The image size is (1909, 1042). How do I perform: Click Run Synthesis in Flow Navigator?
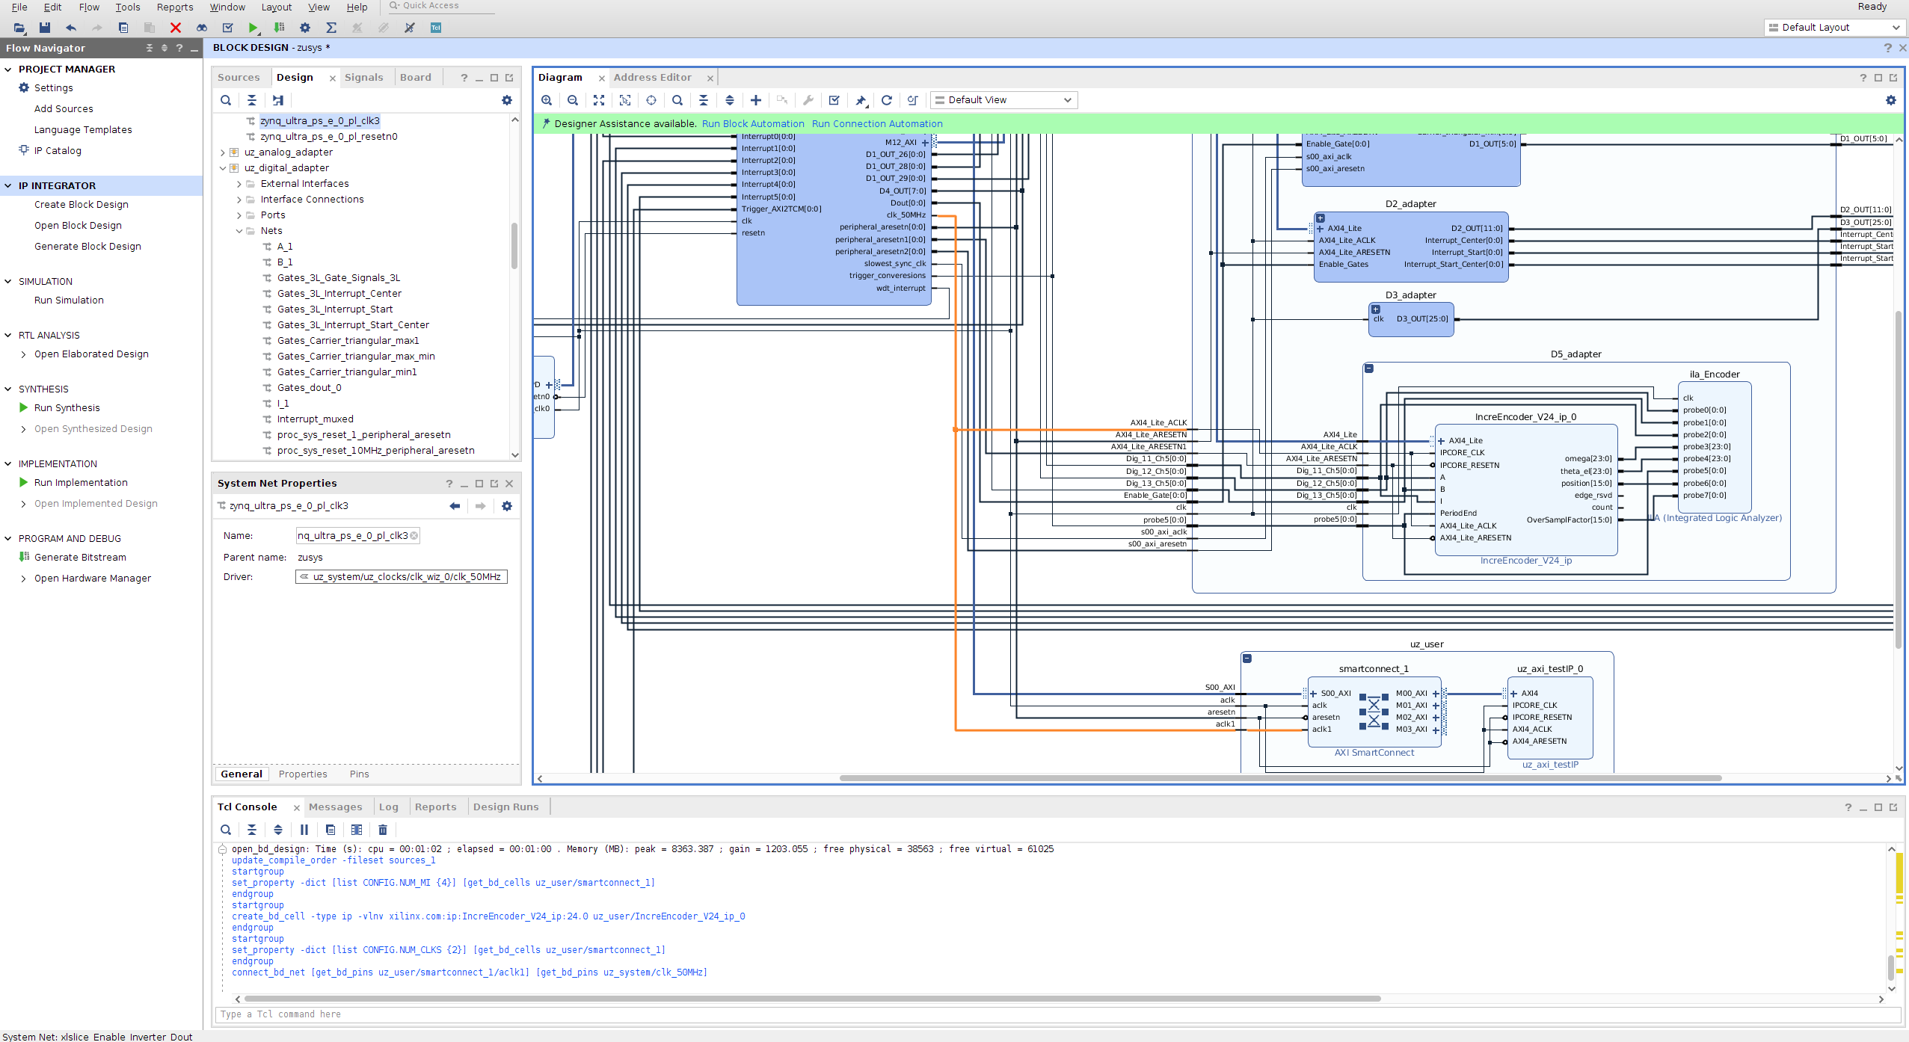[67, 408]
